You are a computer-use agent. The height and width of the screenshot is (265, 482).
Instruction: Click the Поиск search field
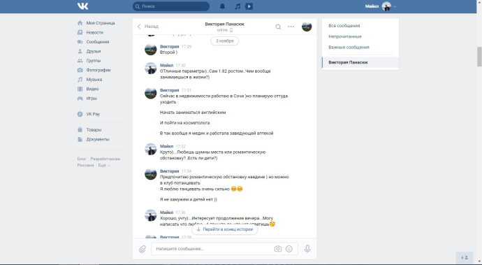click(171, 6)
